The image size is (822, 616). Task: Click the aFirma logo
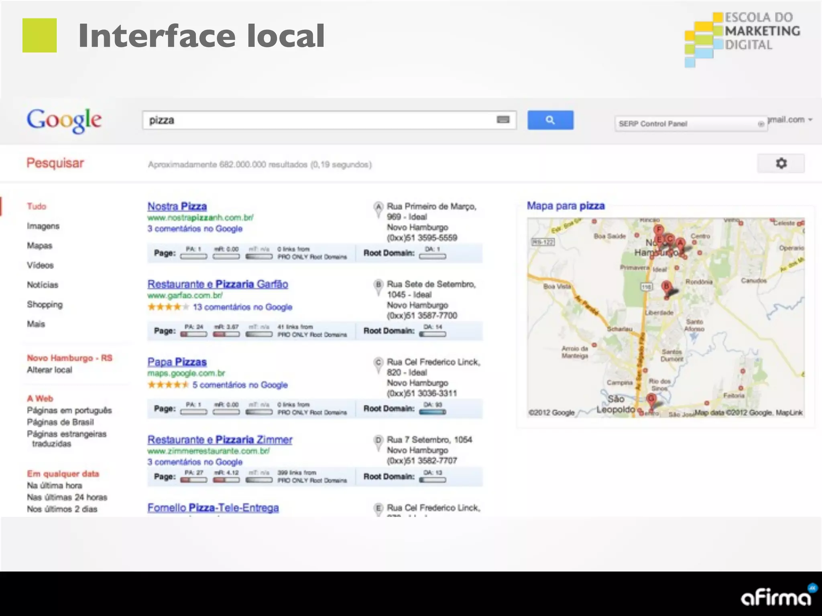(x=779, y=596)
